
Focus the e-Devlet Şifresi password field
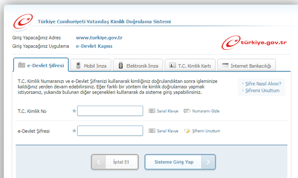tap(110, 131)
